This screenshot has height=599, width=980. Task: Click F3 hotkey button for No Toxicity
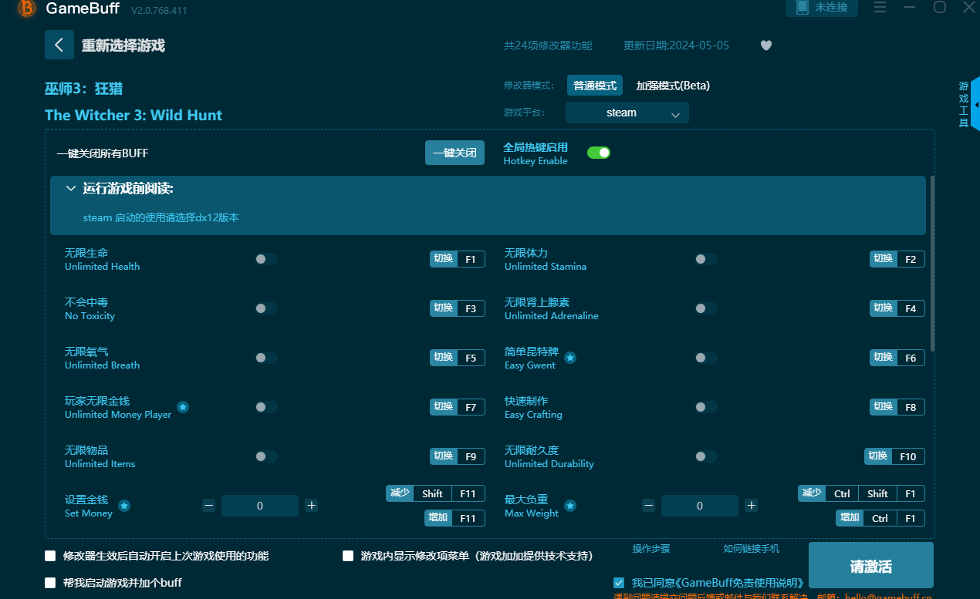coord(457,308)
